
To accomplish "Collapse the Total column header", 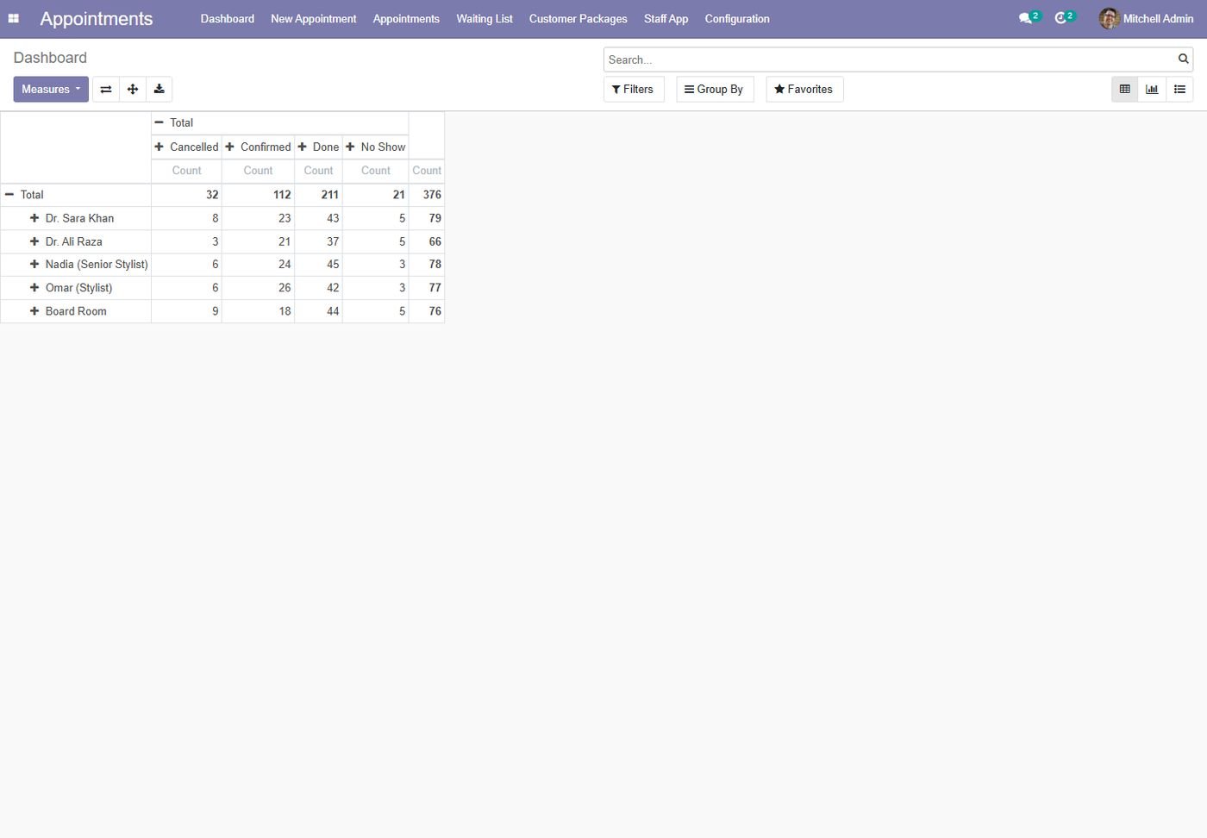I will (x=279, y=122).
